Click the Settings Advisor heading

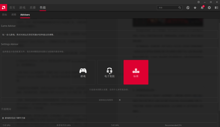(10, 44)
